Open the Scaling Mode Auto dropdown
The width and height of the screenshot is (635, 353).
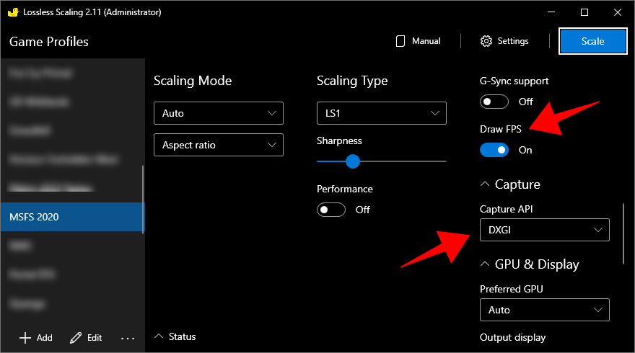pyautogui.click(x=218, y=113)
